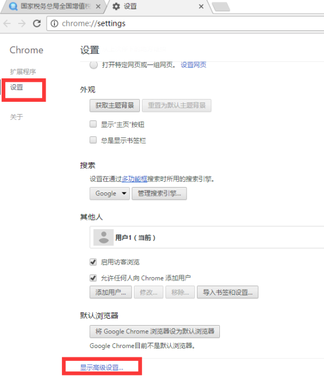Uncheck 允许任何人向 Chrome 添加用户

[93, 278]
